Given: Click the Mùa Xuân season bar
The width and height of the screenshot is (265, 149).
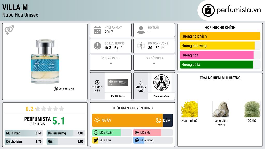Looking at the screenshot, I should (112, 133).
